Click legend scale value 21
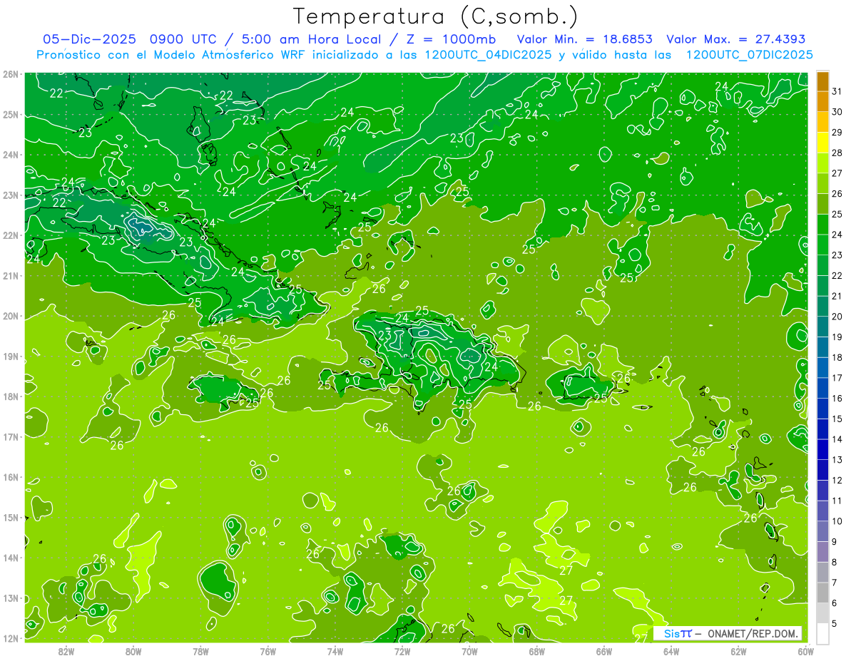856x661 pixels. tap(837, 296)
